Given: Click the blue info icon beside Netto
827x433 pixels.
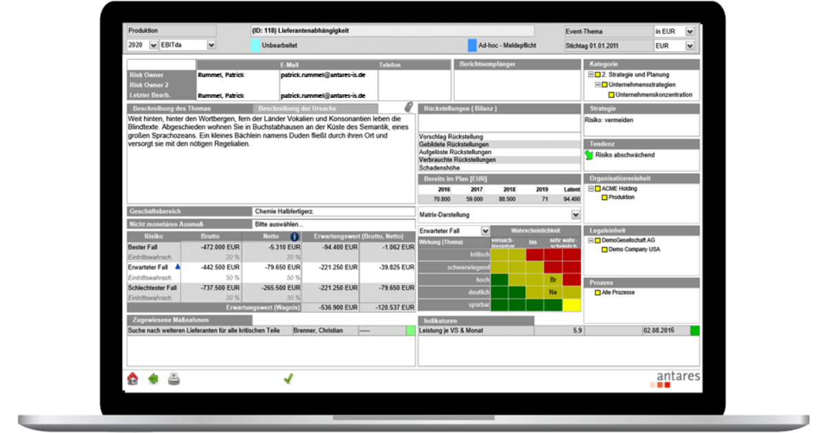Looking at the screenshot, I should (294, 236).
